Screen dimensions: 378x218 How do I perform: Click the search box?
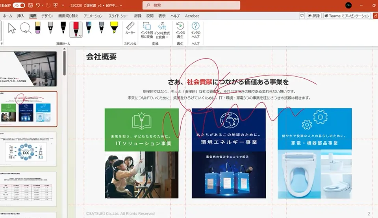(191, 5)
